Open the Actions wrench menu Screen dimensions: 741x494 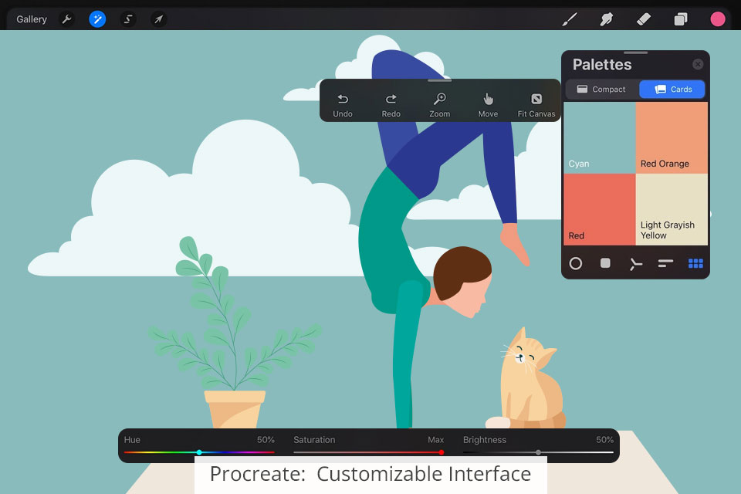66,19
